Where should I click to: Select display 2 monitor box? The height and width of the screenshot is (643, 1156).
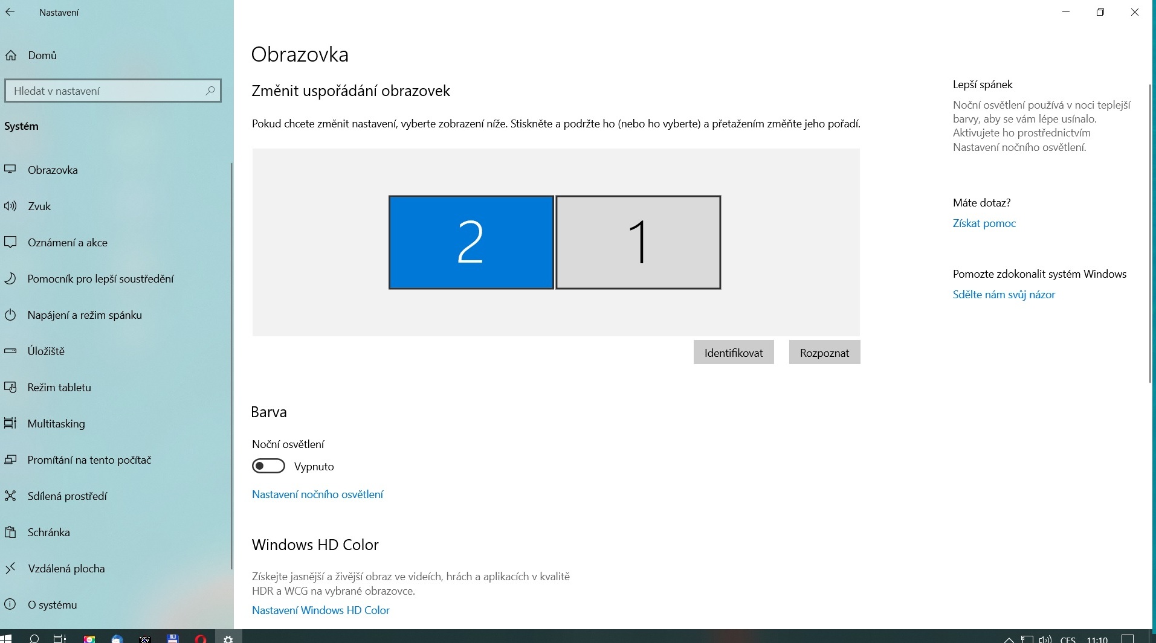(x=471, y=242)
